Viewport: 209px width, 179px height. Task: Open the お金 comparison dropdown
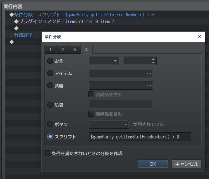click(104, 61)
